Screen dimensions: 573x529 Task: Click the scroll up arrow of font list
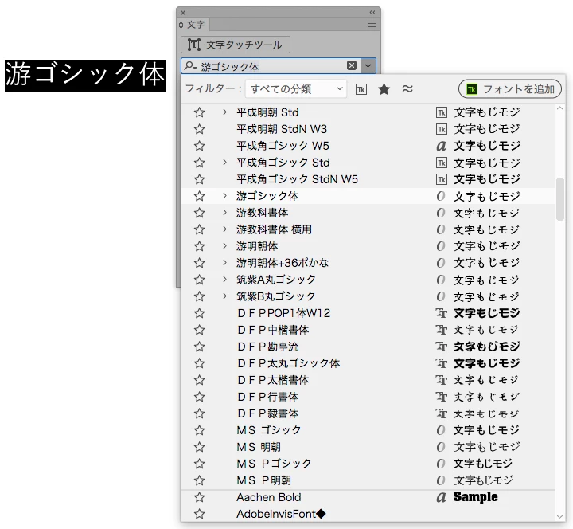559,108
